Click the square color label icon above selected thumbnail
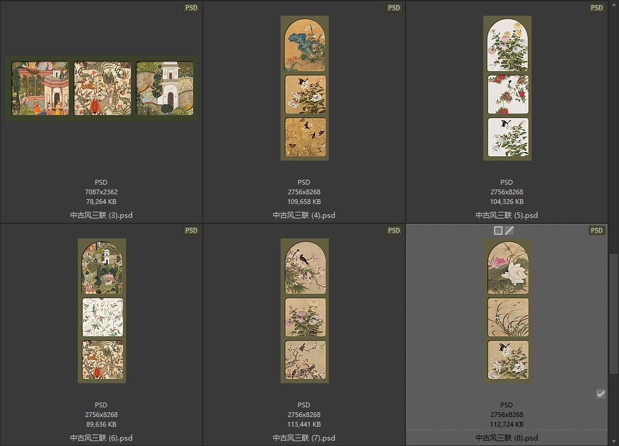 pyautogui.click(x=498, y=231)
